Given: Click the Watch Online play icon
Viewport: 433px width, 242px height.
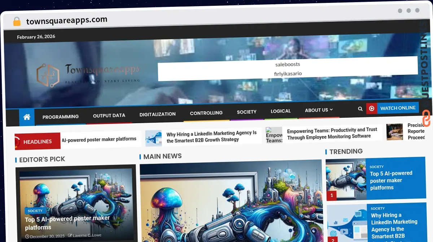Looking at the screenshot, I should (x=372, y=108).
